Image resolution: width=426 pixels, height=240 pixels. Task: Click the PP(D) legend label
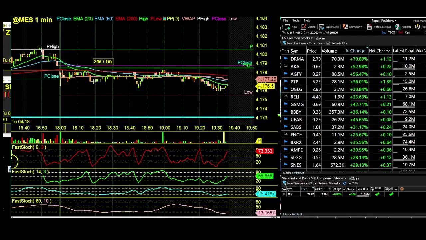[x=173, y=19]
